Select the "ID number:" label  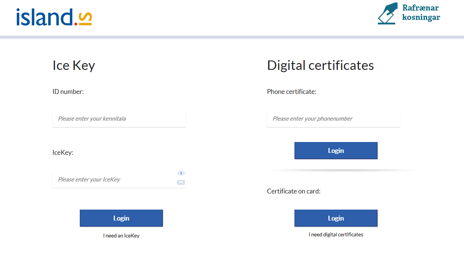pos(68,92)
